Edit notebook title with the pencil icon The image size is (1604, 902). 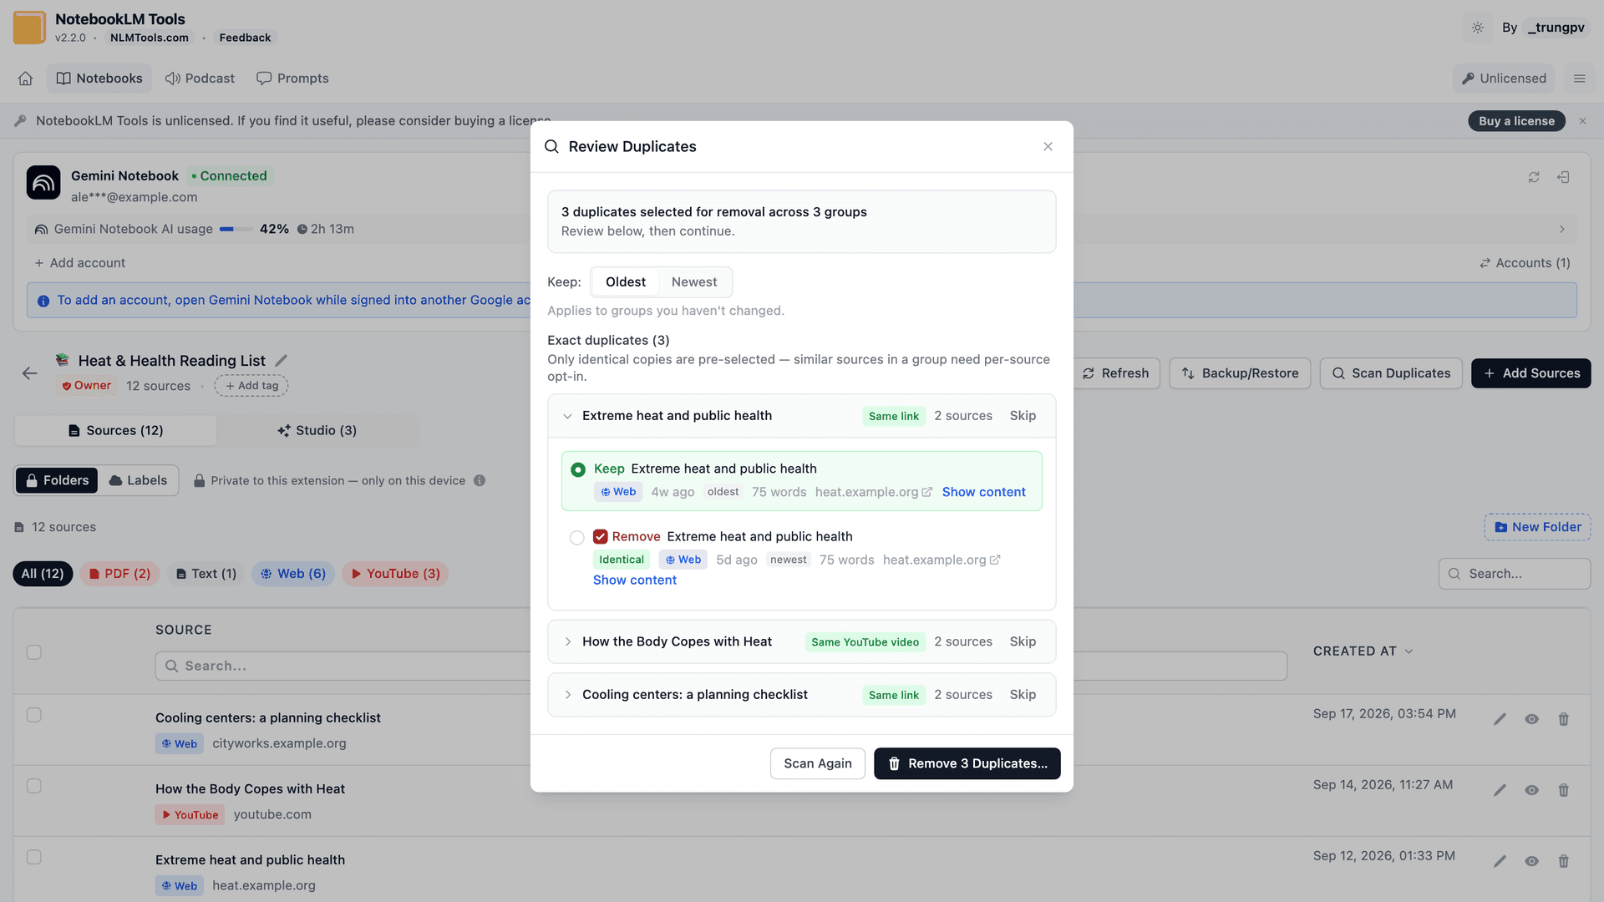point(282,361)
